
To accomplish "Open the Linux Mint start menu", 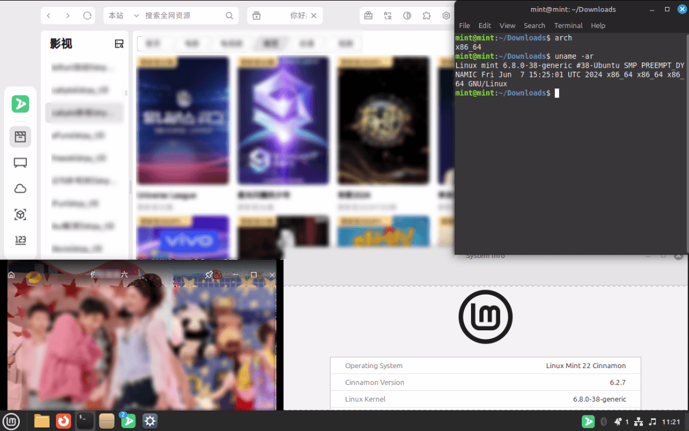I will pos(11,421).
